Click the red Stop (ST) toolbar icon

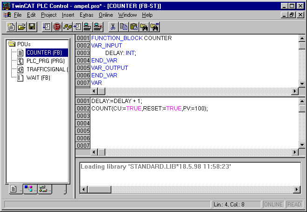coord(57,27)
